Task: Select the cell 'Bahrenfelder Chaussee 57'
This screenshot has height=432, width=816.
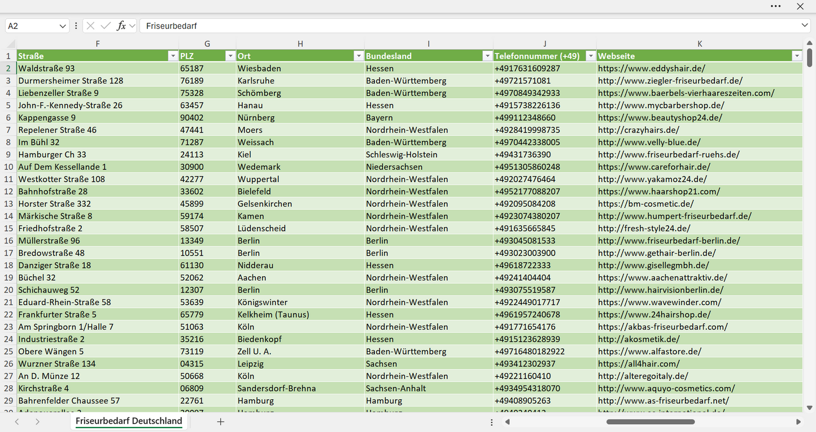Action: 98,401
